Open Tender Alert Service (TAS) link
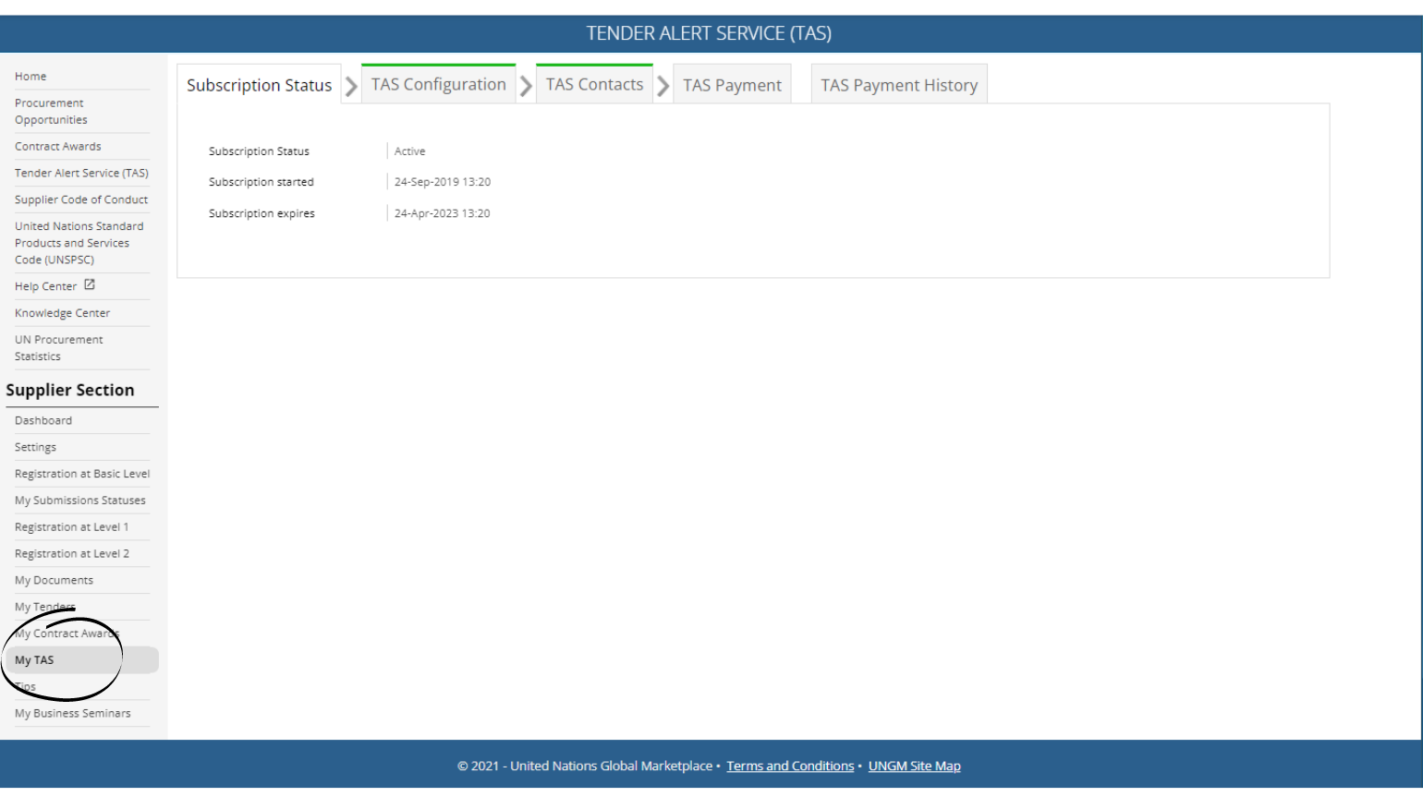 (81, 174)
